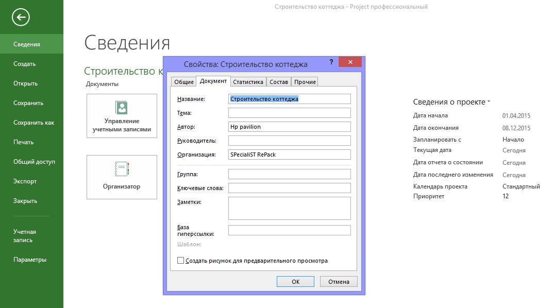Focus the Руководитель text field
The image size is (554, 308).
pos(289,141)
